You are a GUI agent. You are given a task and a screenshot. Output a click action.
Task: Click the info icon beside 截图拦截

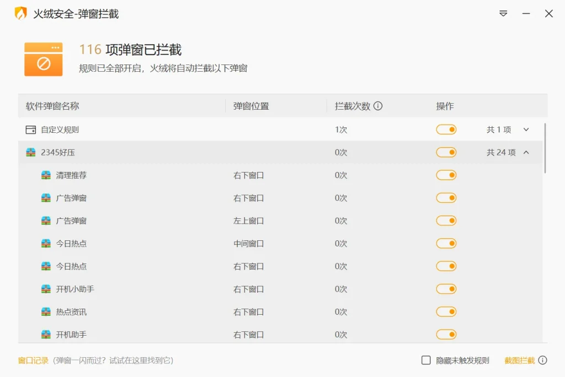(x=543, y=360)
